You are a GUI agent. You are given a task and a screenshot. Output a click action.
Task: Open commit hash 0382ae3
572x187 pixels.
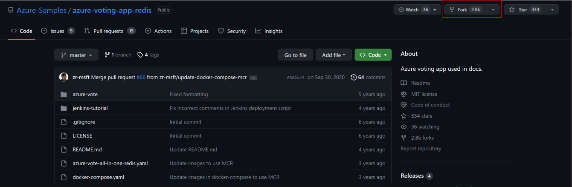pyautogui.click(x=296, y=78)
